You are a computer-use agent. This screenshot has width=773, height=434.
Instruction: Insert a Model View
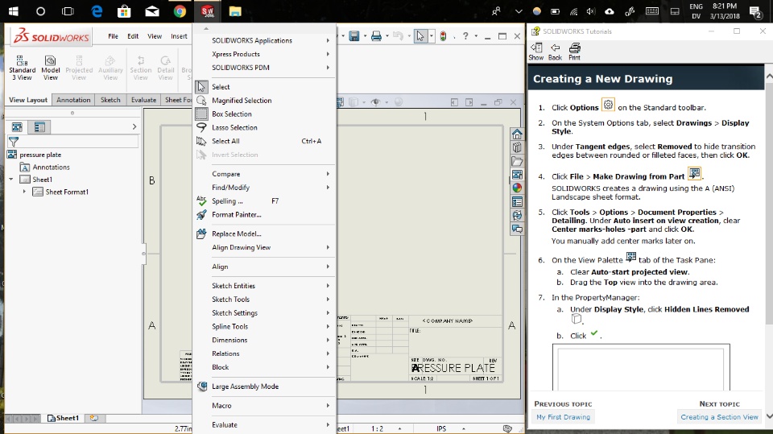pos(51,66)
